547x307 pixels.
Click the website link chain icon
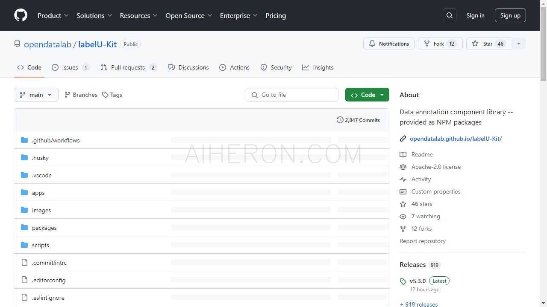[403, 139]
